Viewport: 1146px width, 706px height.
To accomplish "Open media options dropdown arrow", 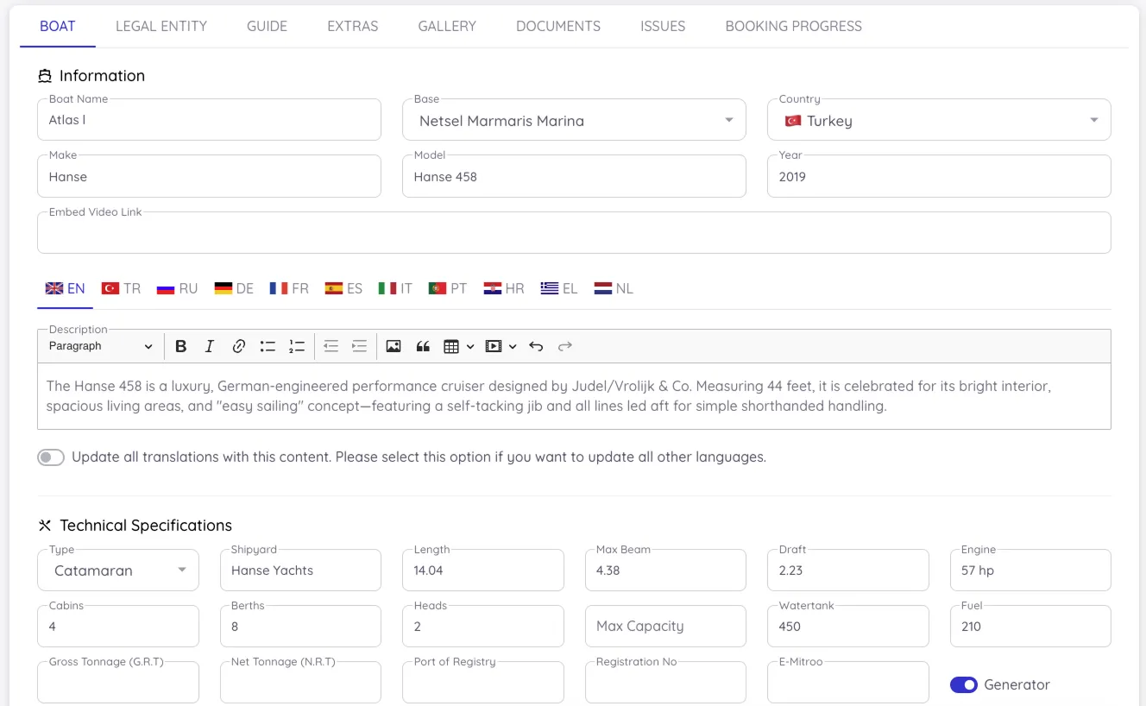I will (x=513, y=346).
